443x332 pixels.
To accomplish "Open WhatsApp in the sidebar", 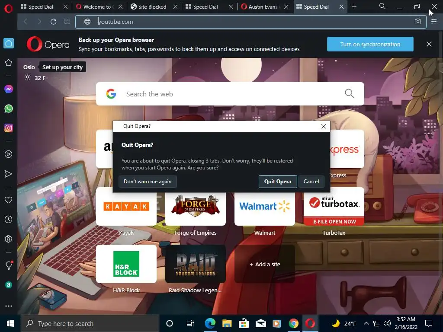I will tap(9, 109).
